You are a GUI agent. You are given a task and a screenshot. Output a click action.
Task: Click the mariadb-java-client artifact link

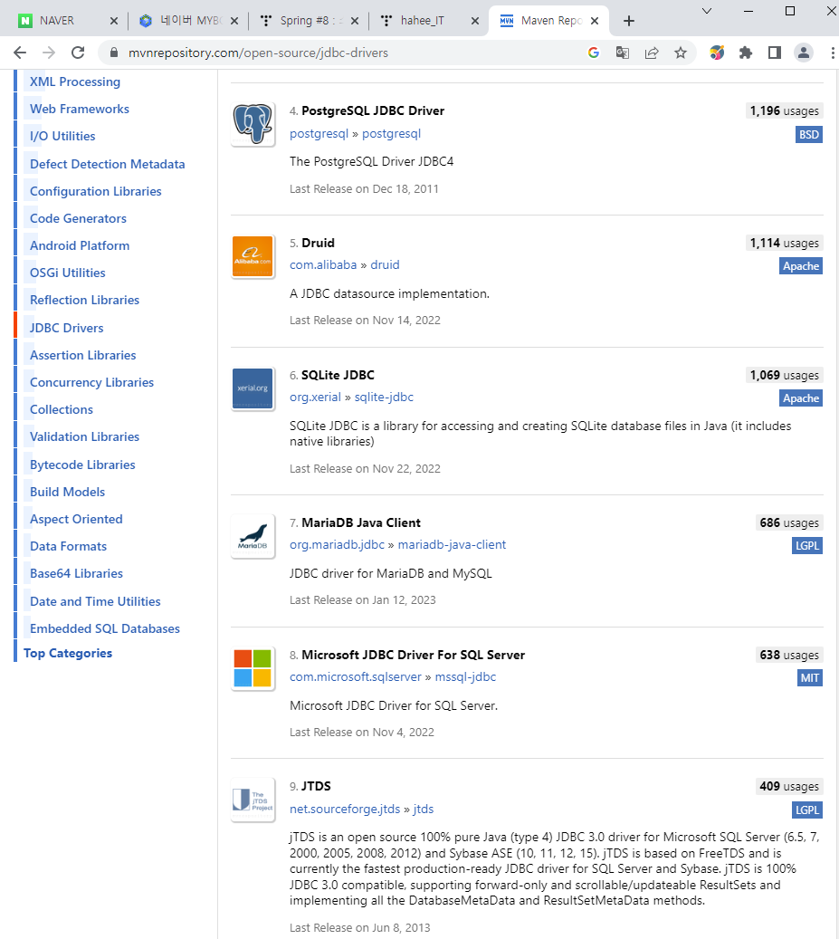click(452, 544)
